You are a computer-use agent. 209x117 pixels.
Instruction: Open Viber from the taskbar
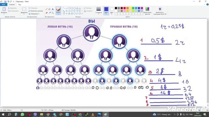coord(35,114)
